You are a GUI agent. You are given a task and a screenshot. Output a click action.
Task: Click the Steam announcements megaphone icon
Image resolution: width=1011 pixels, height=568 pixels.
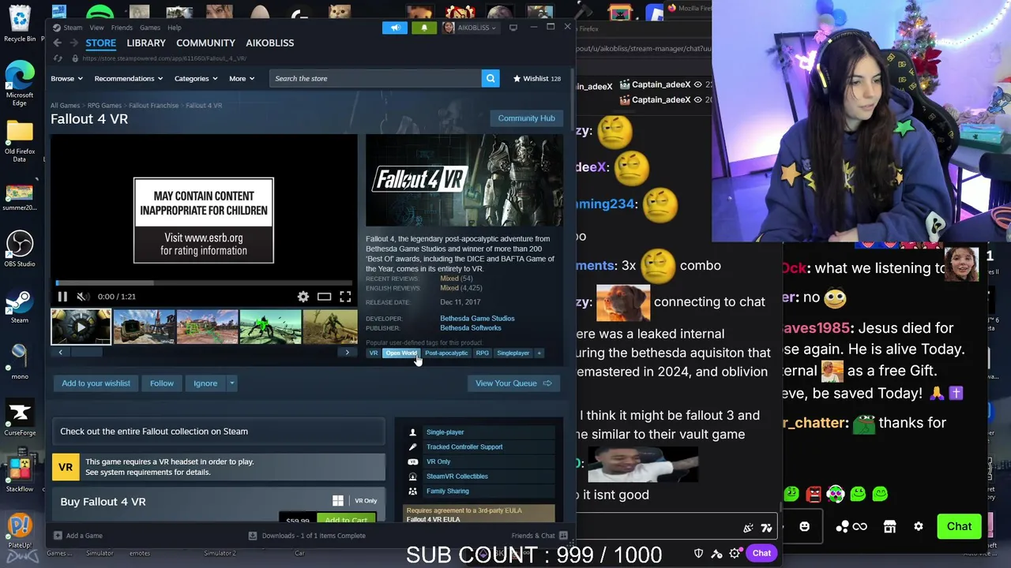click(395, 28)
